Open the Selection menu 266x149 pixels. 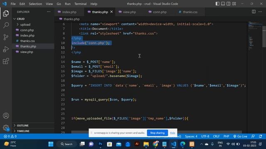35,4
